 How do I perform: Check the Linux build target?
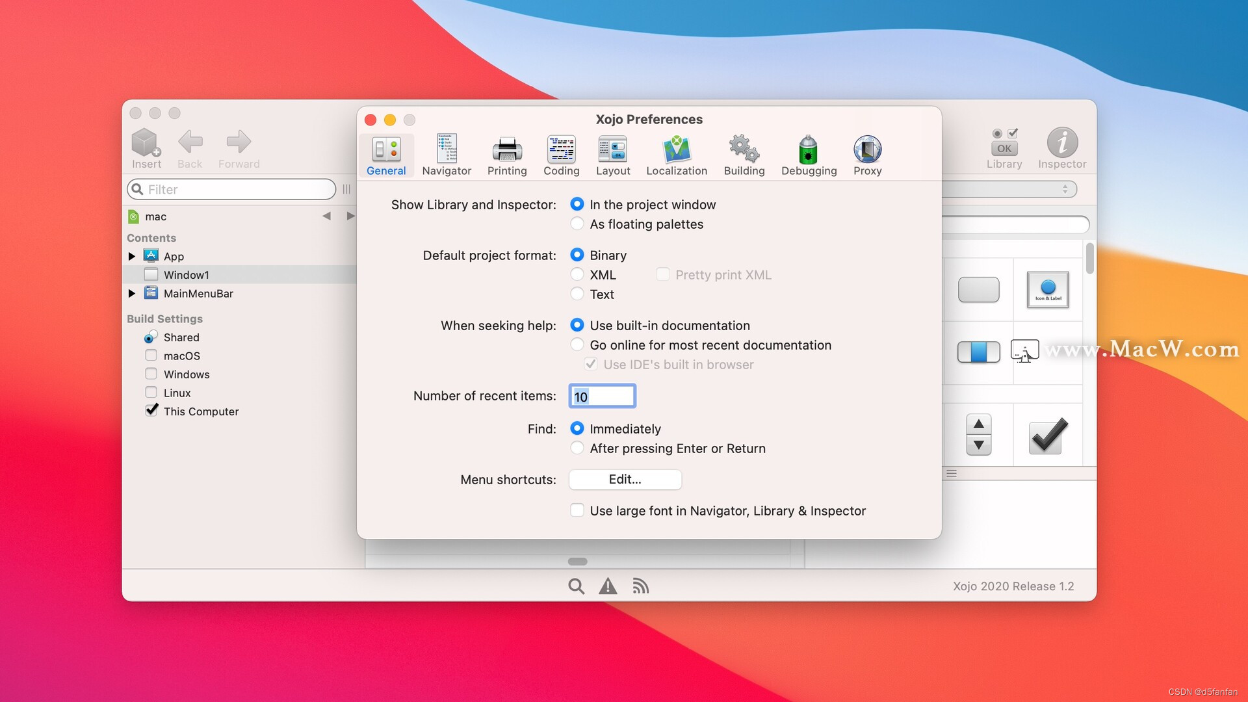(151, 393)
